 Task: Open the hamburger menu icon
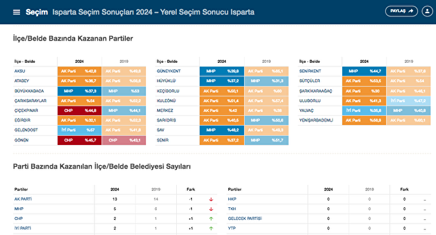tap(17, 12)
